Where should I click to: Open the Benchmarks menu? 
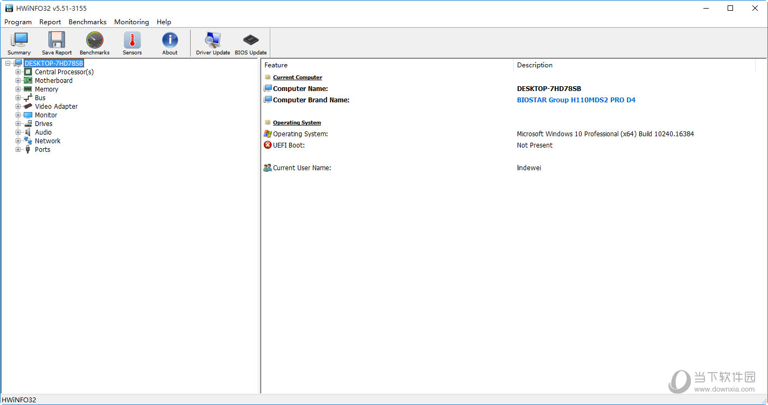click(x=87, y=22)
